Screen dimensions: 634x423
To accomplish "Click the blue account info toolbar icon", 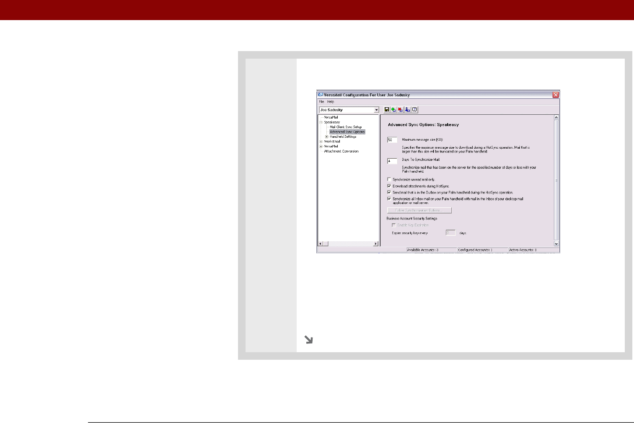I will click(407, 110).
